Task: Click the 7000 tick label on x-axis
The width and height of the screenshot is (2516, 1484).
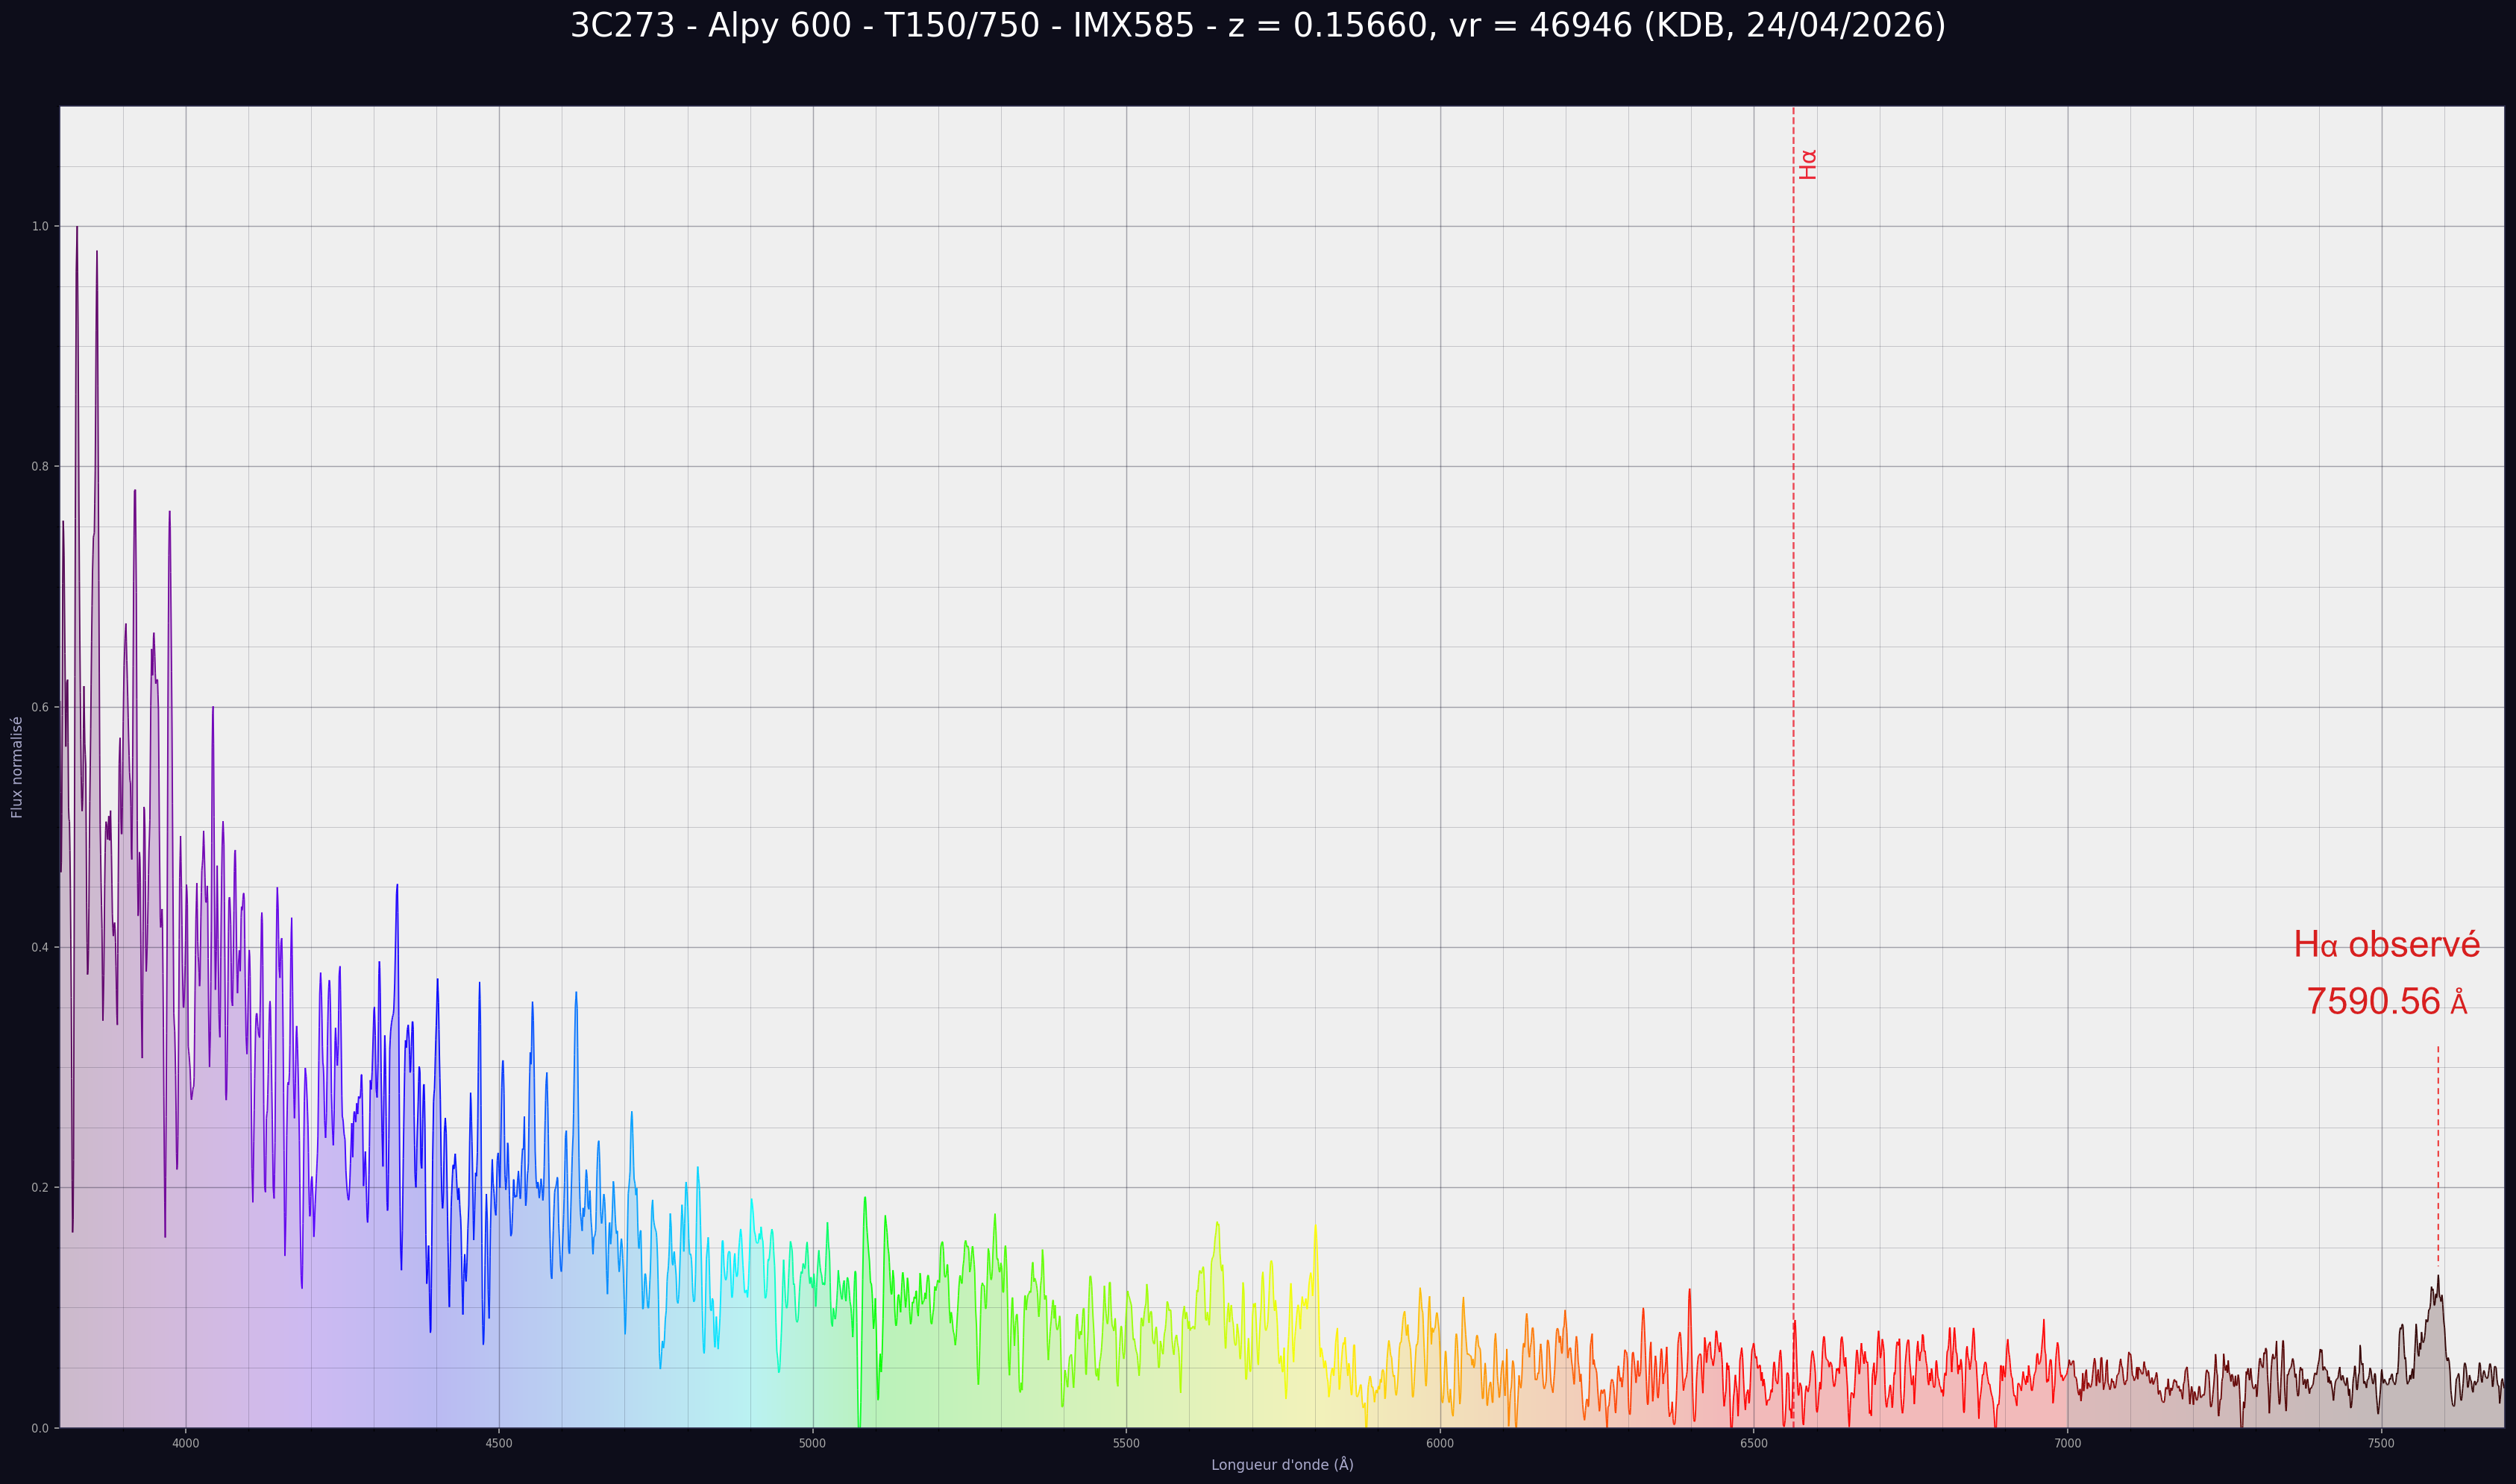Action: tap(2067, 1443)
